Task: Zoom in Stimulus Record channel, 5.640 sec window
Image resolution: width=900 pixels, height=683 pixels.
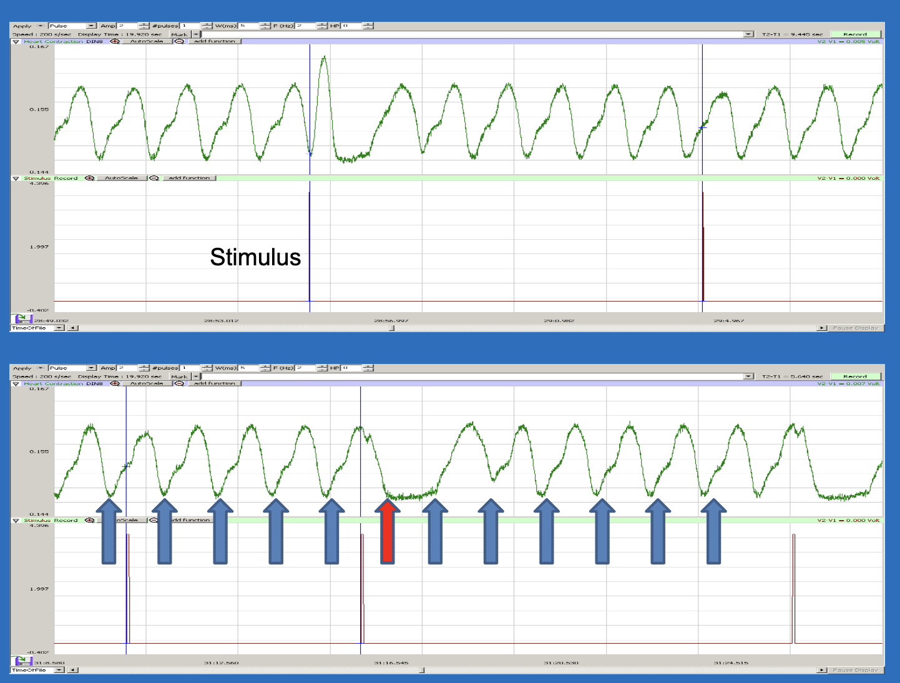Action: (x=89, y=520)
